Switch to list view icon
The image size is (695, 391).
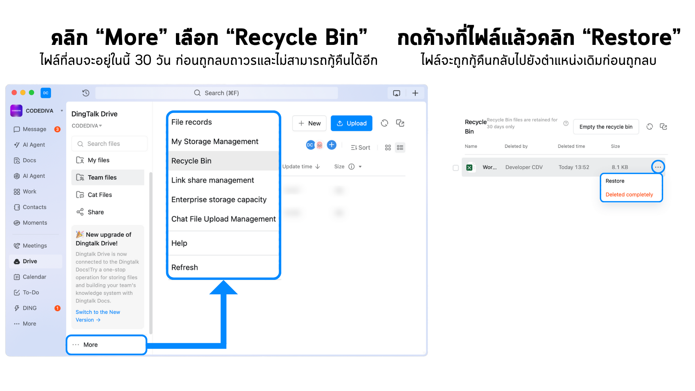[x=400, y=148]
